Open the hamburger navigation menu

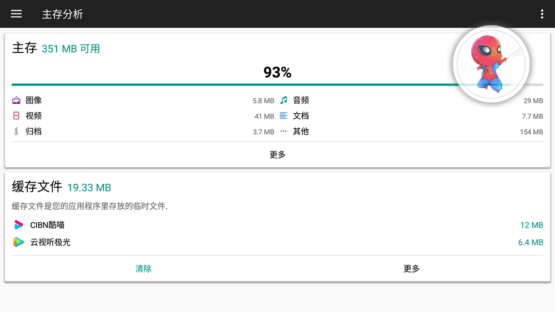tap(16, 14)
